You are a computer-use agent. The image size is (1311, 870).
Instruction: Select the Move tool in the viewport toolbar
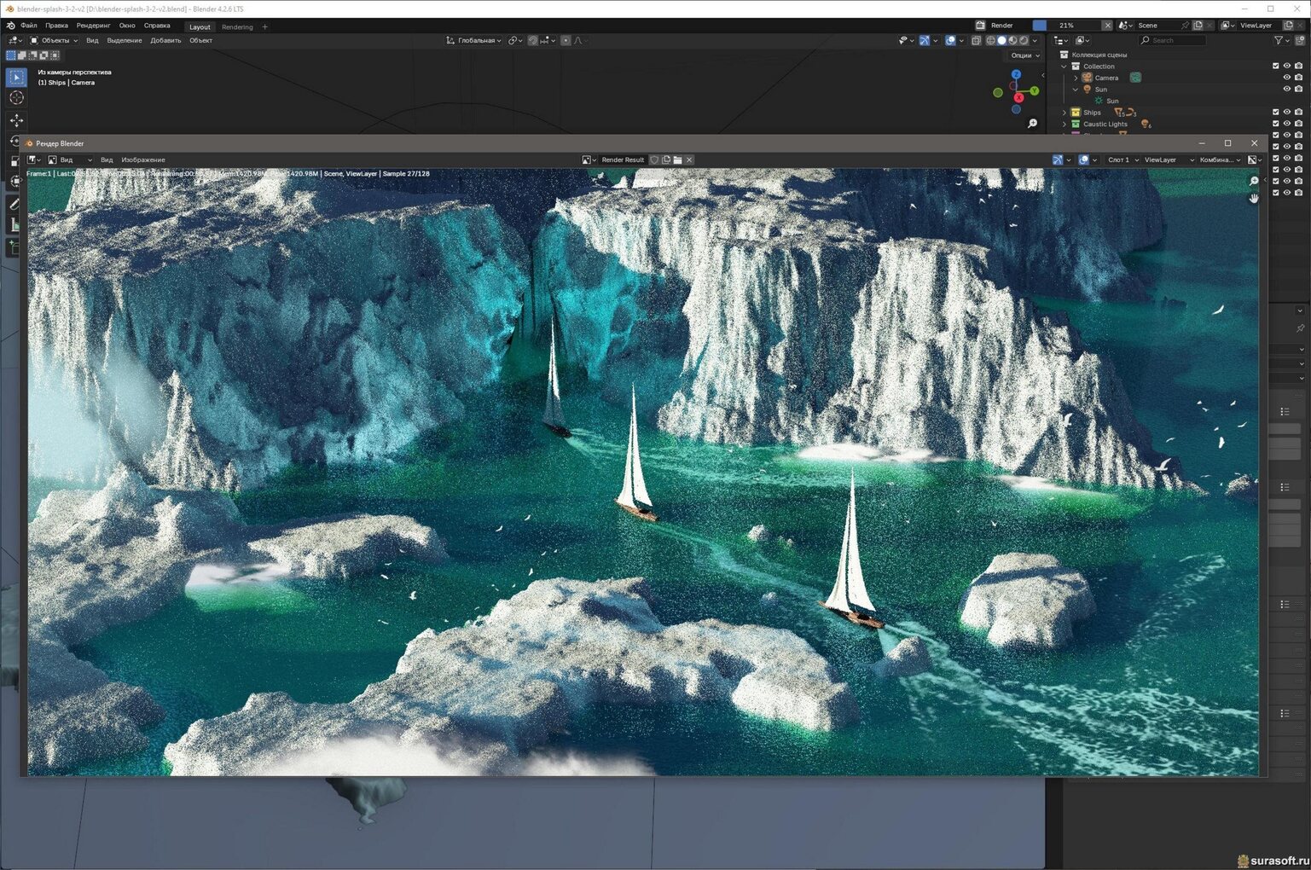(16, 120)
